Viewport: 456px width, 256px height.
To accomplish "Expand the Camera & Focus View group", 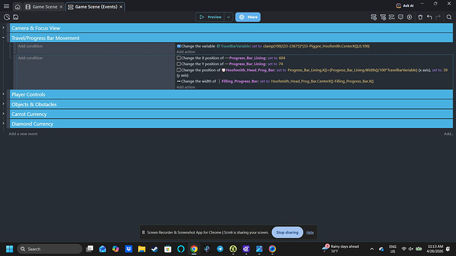I will click(x=3, y=28).
